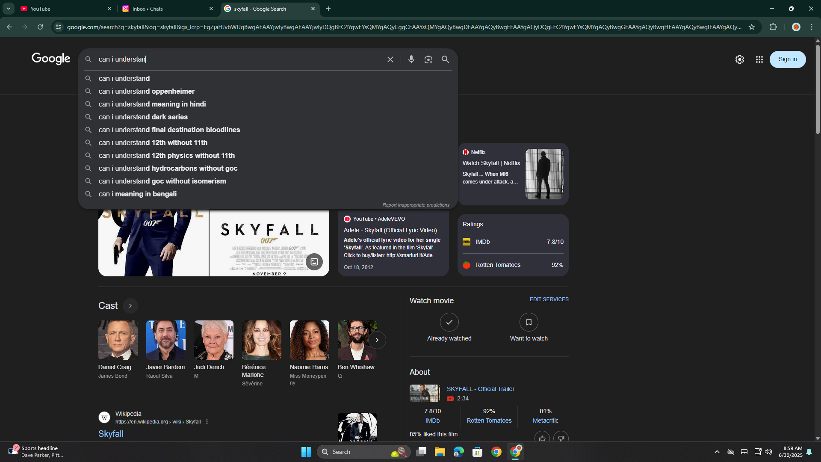Go to Google homepage via the logo
This screenshot has width=821, height=462.
(51, 59)
